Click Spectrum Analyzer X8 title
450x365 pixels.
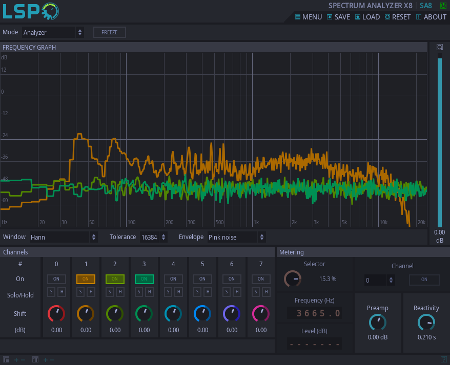370,6
